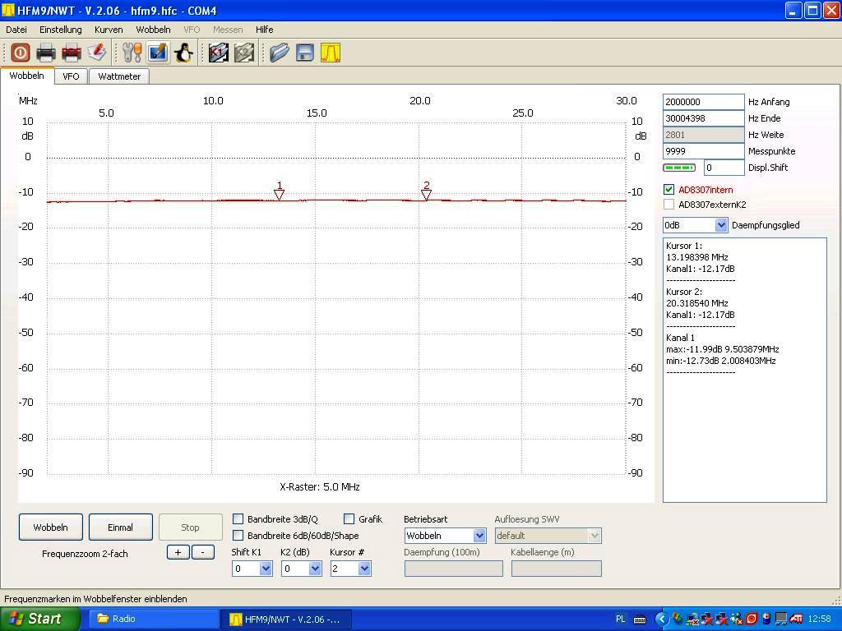This screenshot has height=631, width=842.
Task: Click the penguin icon in toolbar
Action: point(183,53)
